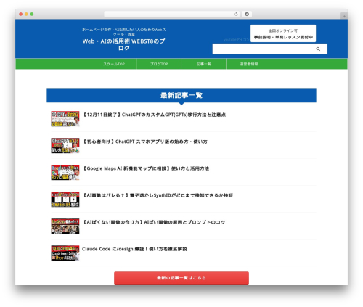The height and width of the screenshot is (307, 363).
Task: Open the 記事一覧 menu item
Action: pos(204,64)
